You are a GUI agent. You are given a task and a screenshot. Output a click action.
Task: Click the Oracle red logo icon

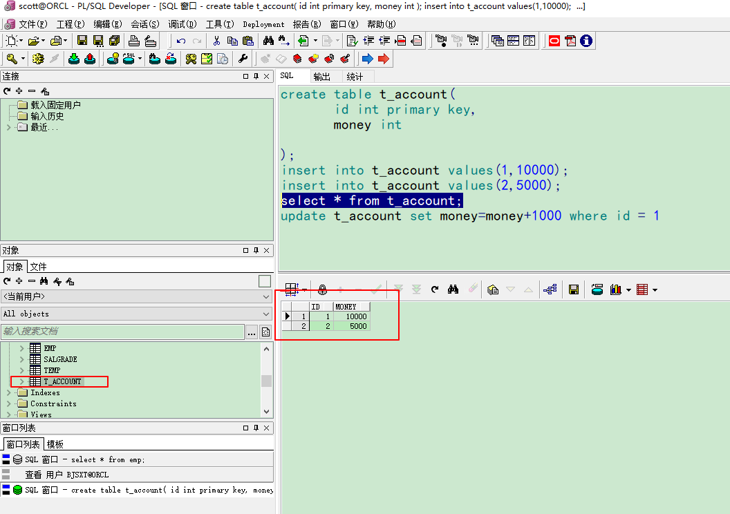(554, 41)
